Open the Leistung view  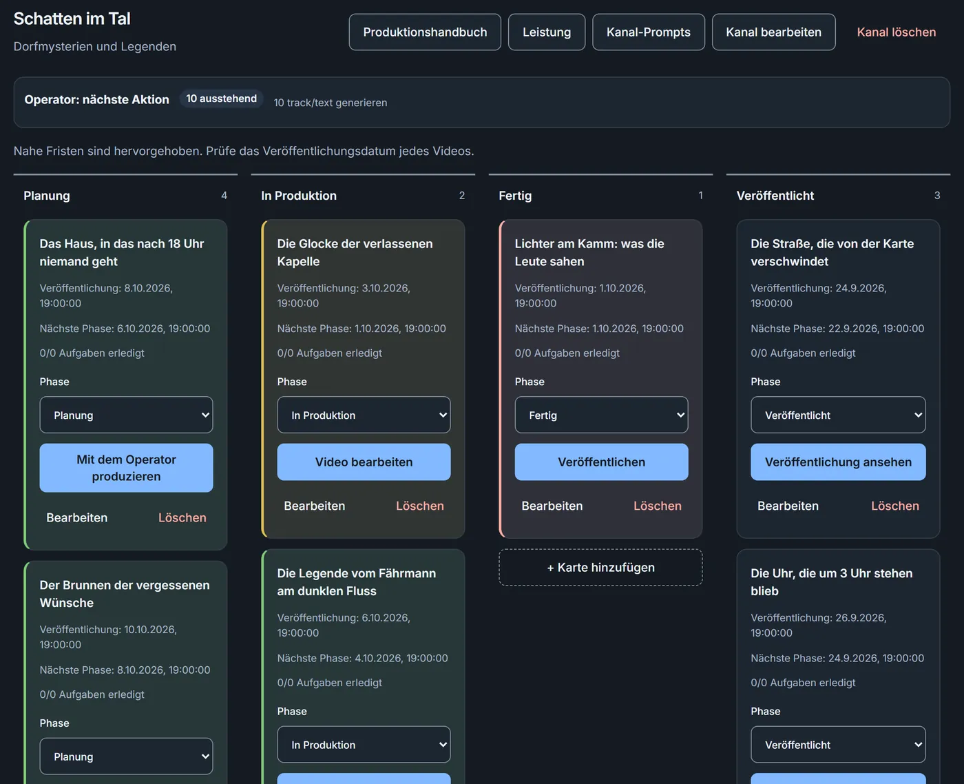click(x=547, y=32)
